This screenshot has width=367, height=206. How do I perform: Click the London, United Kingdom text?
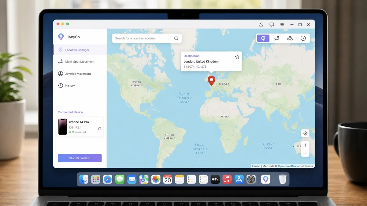[x=201, y=61]
